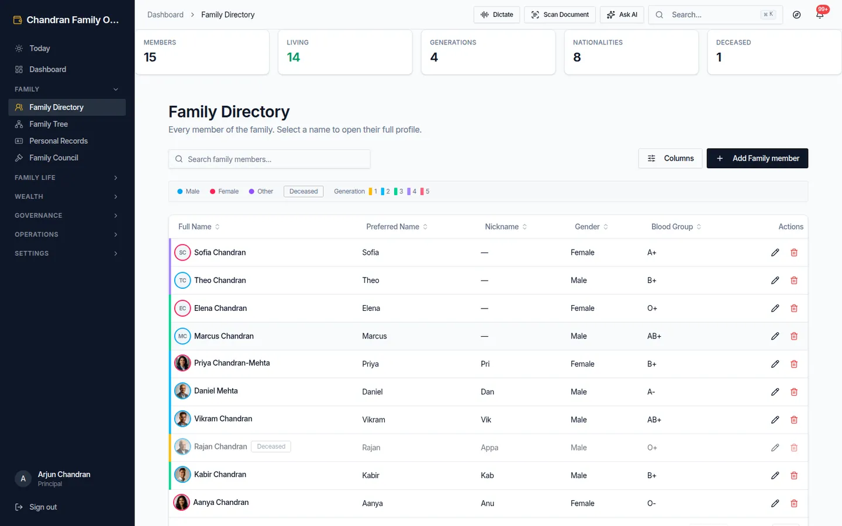Viewport: 842px width, 526px height.
Task: Edit Priya Chandran-Mehta's entry
Action: [775, 364]
